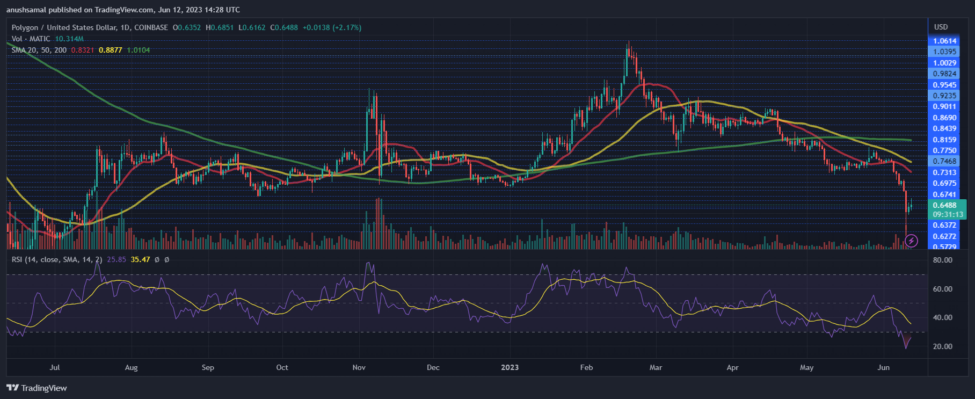Image resolution: width=975 pixels, height=399 pixels.
Task: Open the Polygon / United States Dollar symbol title
Action: point(90,27)
